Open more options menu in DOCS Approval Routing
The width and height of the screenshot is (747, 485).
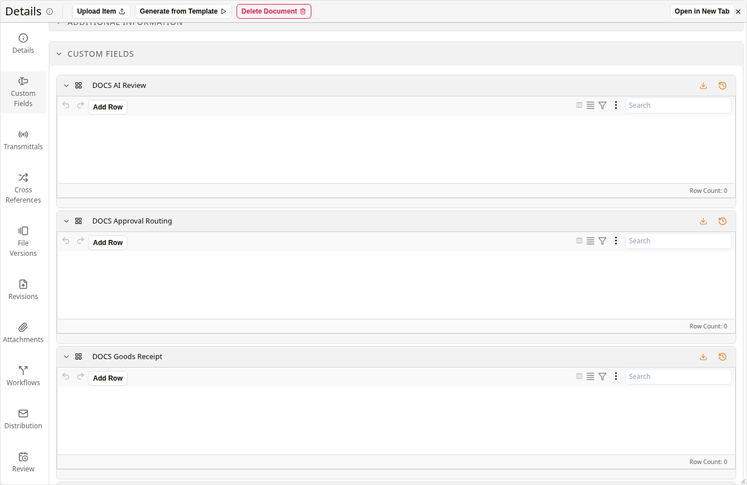tap(616, 241)
